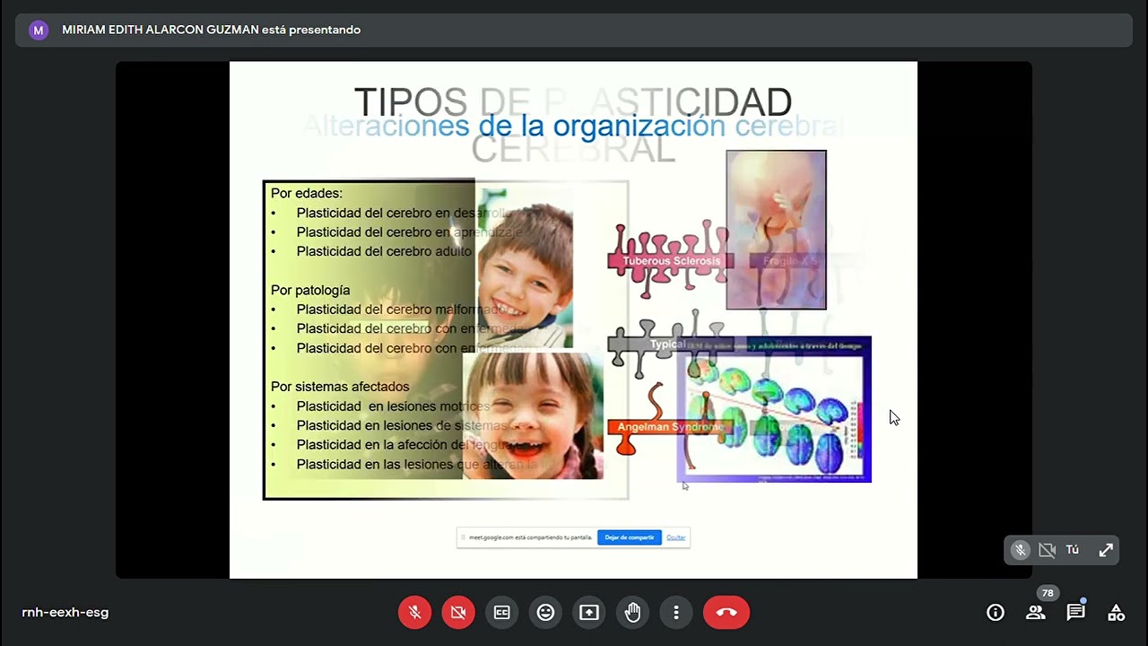
Task: Click the smiling girl photo in slide
Action: point(534,415)
